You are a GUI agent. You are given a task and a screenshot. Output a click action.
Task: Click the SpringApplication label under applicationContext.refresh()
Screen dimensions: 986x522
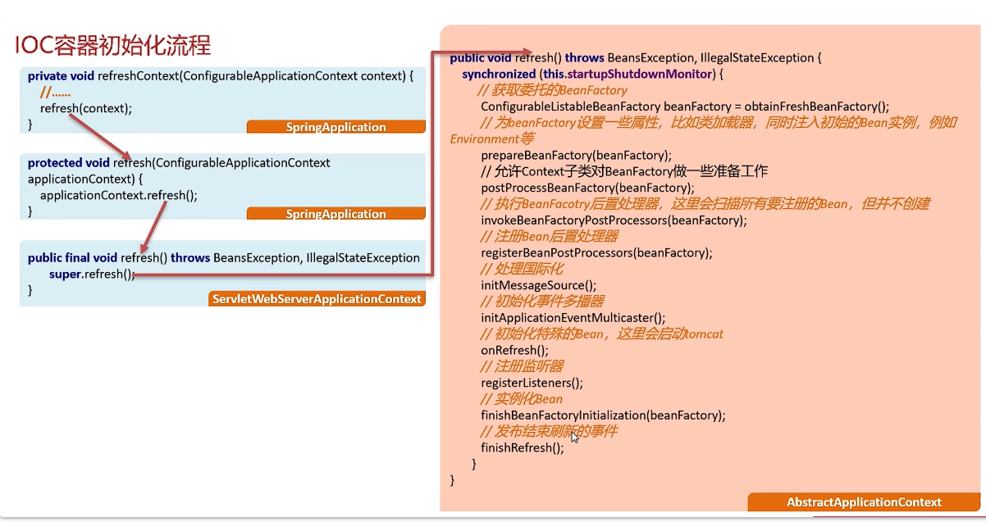tap(336, 214)
